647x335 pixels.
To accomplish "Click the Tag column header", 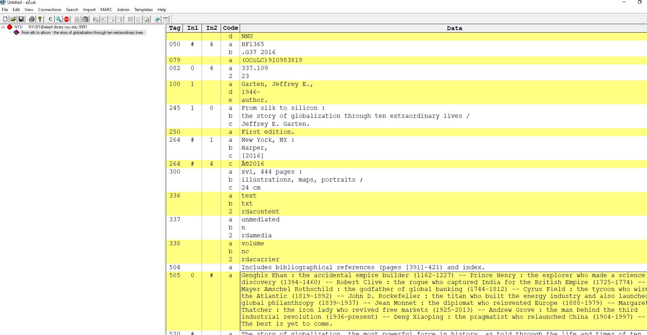I will [x=175, y=28].
